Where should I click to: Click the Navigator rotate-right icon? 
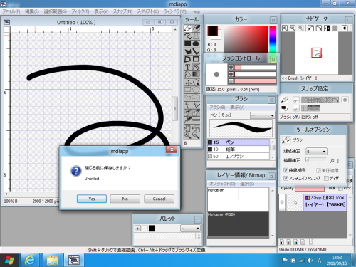319,28
